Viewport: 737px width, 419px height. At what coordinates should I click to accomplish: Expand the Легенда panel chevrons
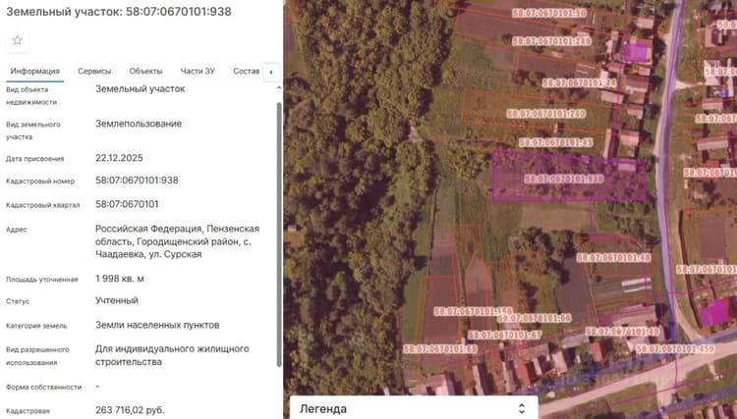coord(521,408)
